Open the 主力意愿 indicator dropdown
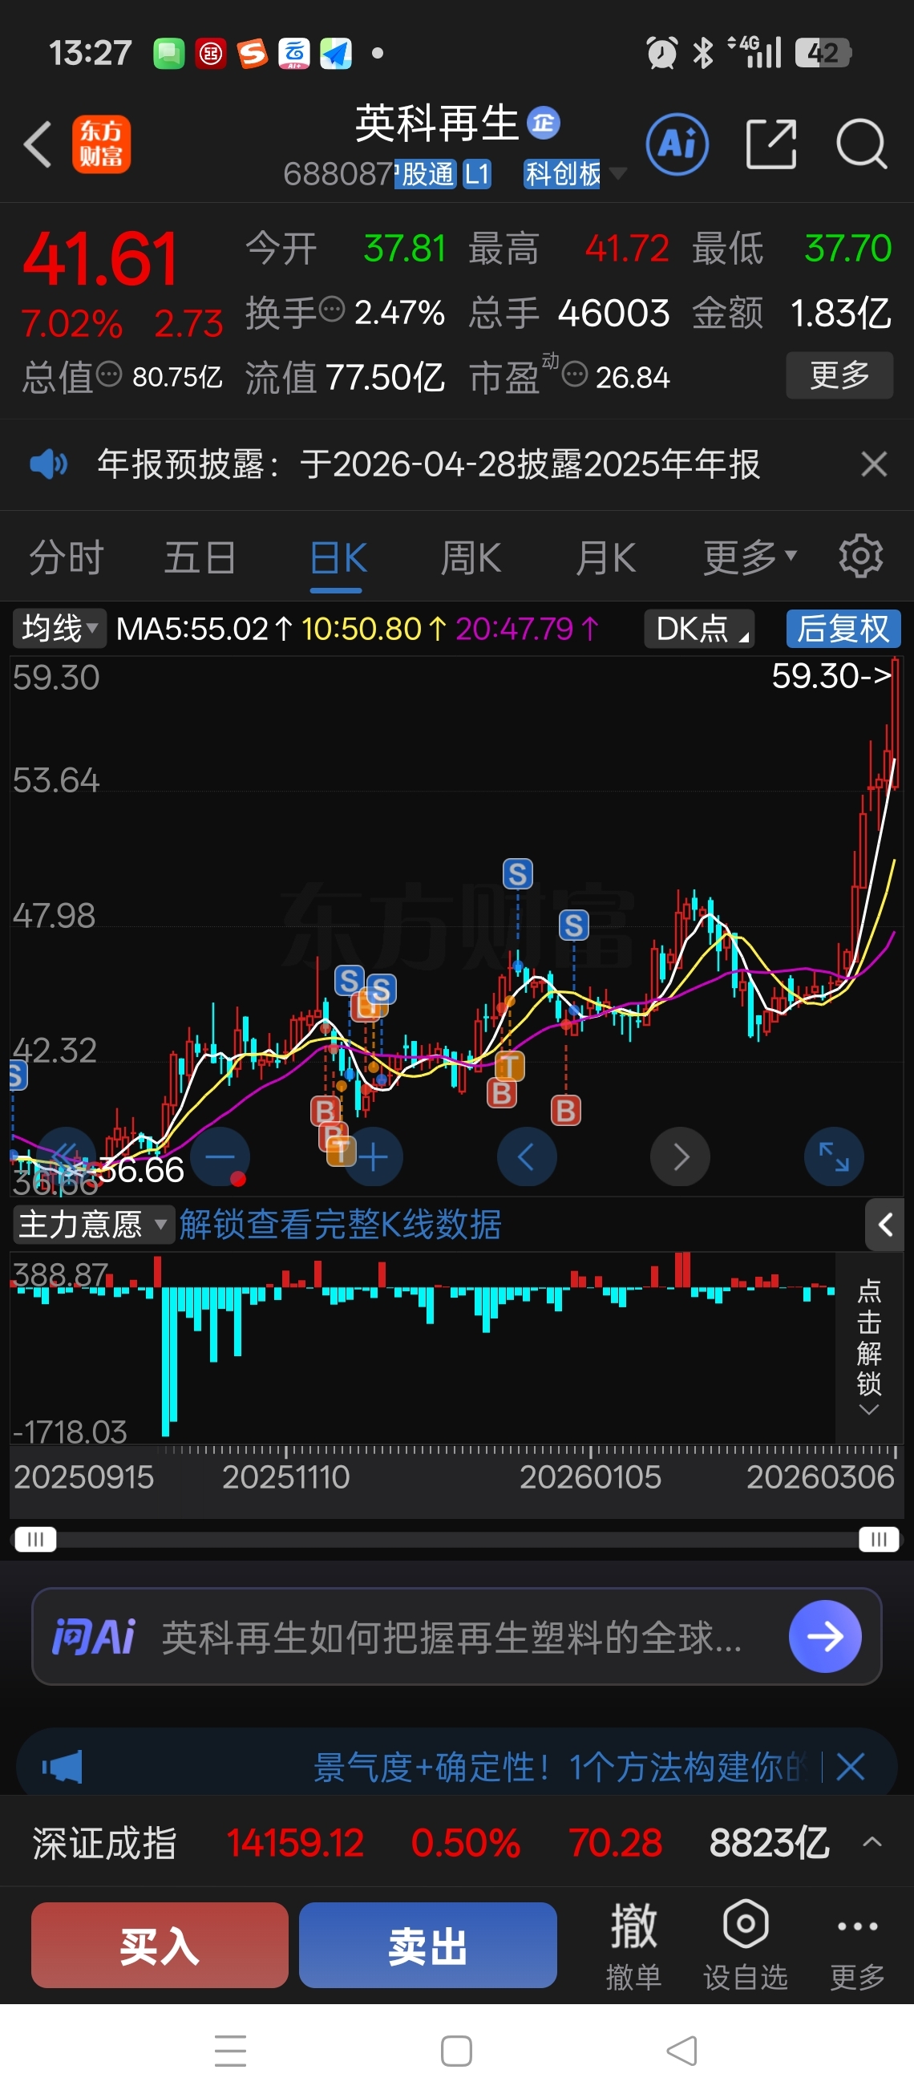This screenshot has height=2098, width=914. pos(94,1224)
